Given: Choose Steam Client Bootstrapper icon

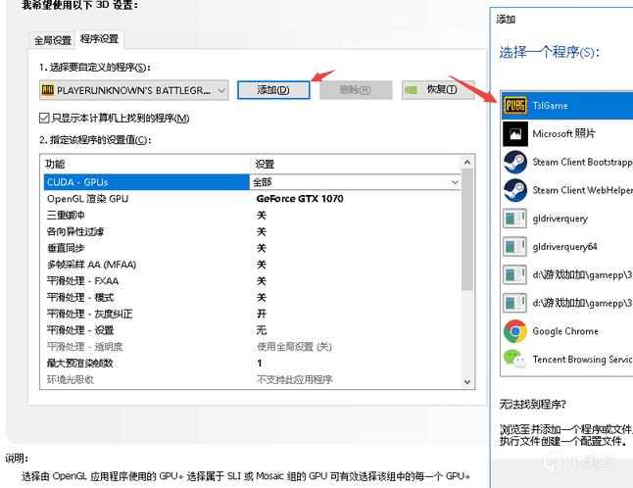Looking at the screenshot, I should pos(515,162).
